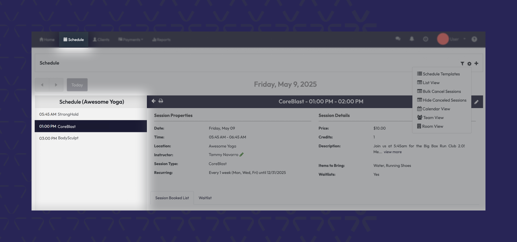The height and width of the screenshot is (242, 517).
Task: Open the schedule settings gear icon
Action: tap(469, 64)
